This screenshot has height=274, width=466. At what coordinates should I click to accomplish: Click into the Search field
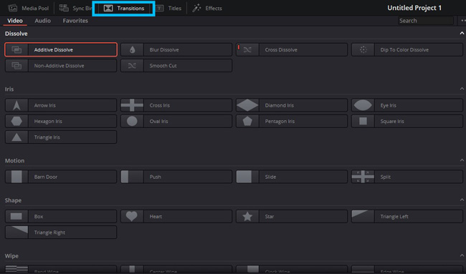pyautogui.click(x=426, y=21)
